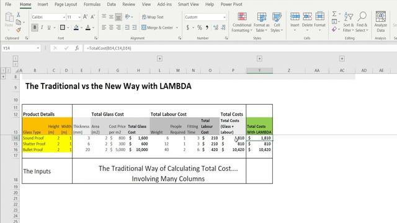The image size is (397, 223).
Task: Apply the Fill Color bucket
Action: click(76, 27)
